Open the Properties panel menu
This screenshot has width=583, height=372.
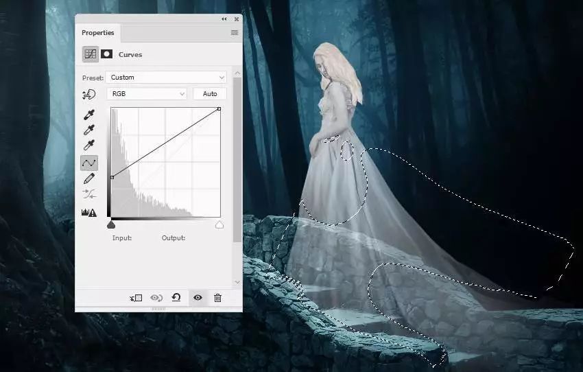pyautogui.click(x=235, y=33)
